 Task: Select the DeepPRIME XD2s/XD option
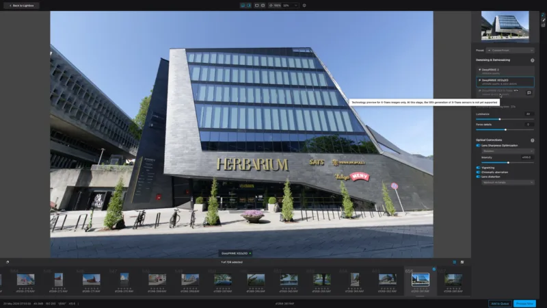click(x=505, y=82)
